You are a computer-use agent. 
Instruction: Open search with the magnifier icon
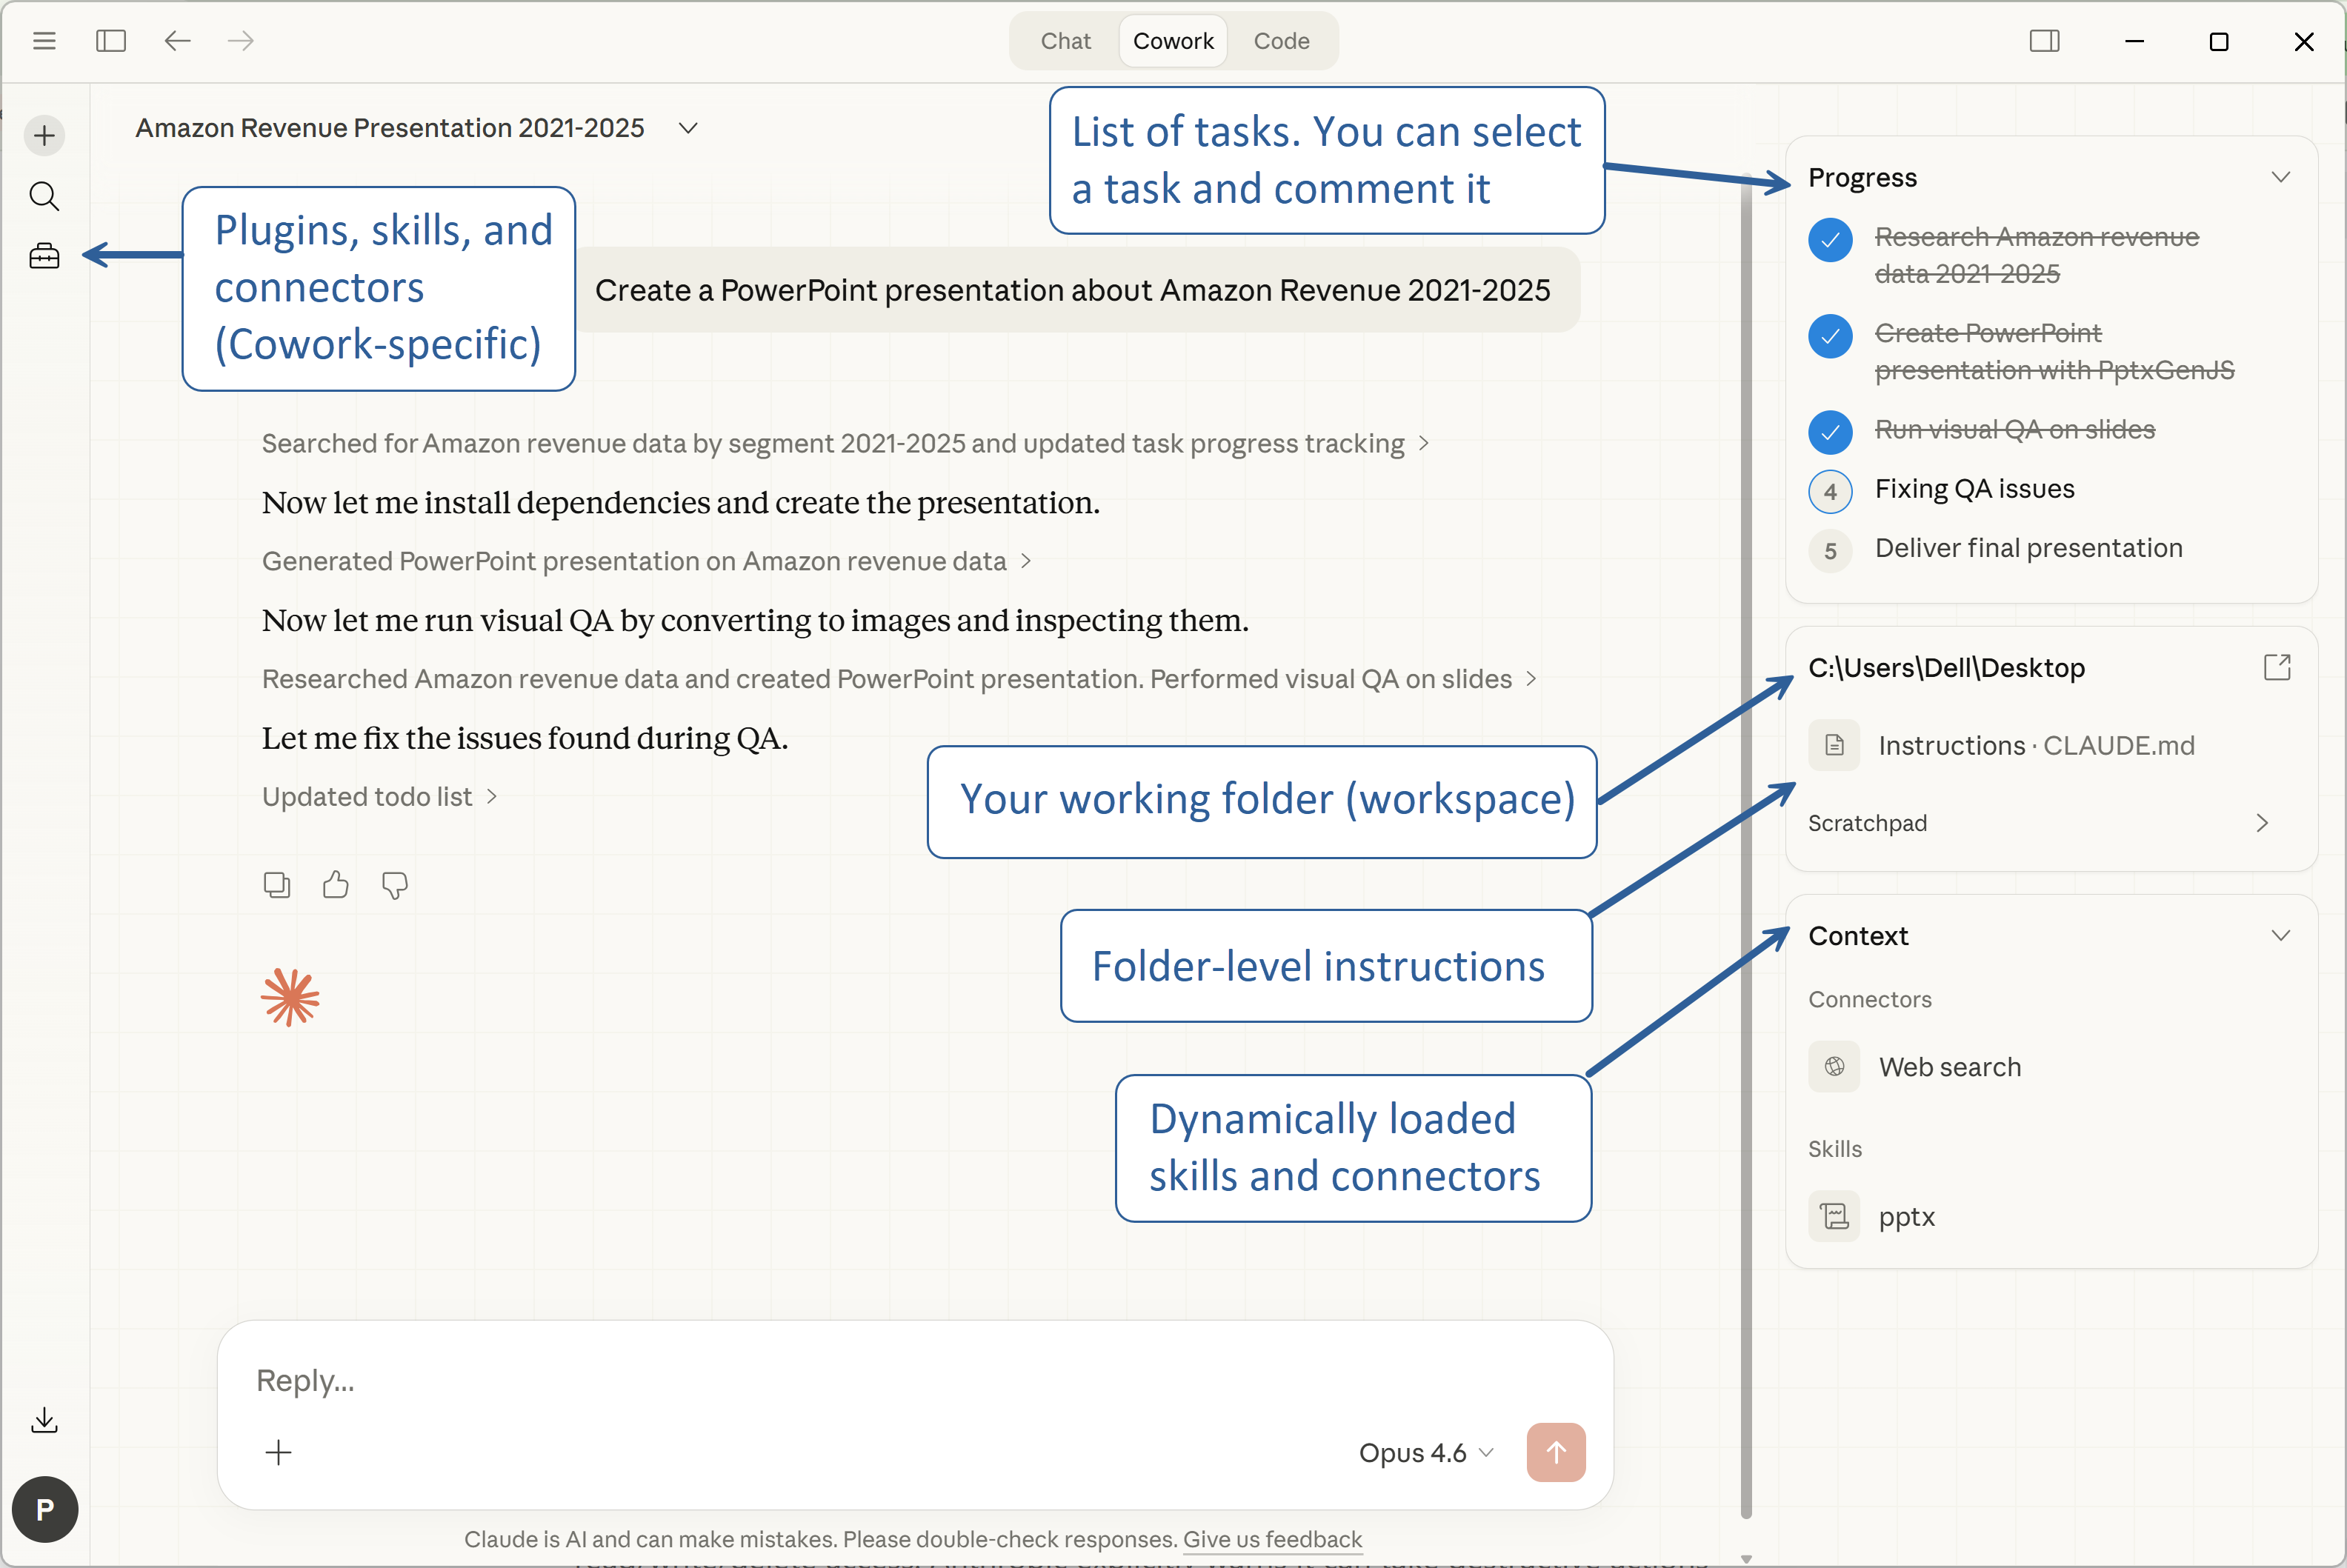coord(44,196)
